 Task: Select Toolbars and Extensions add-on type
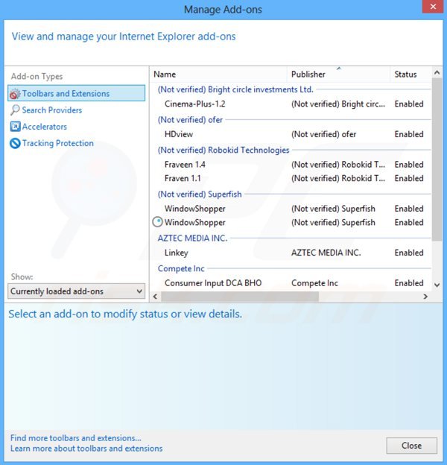[x=77, y=93]
